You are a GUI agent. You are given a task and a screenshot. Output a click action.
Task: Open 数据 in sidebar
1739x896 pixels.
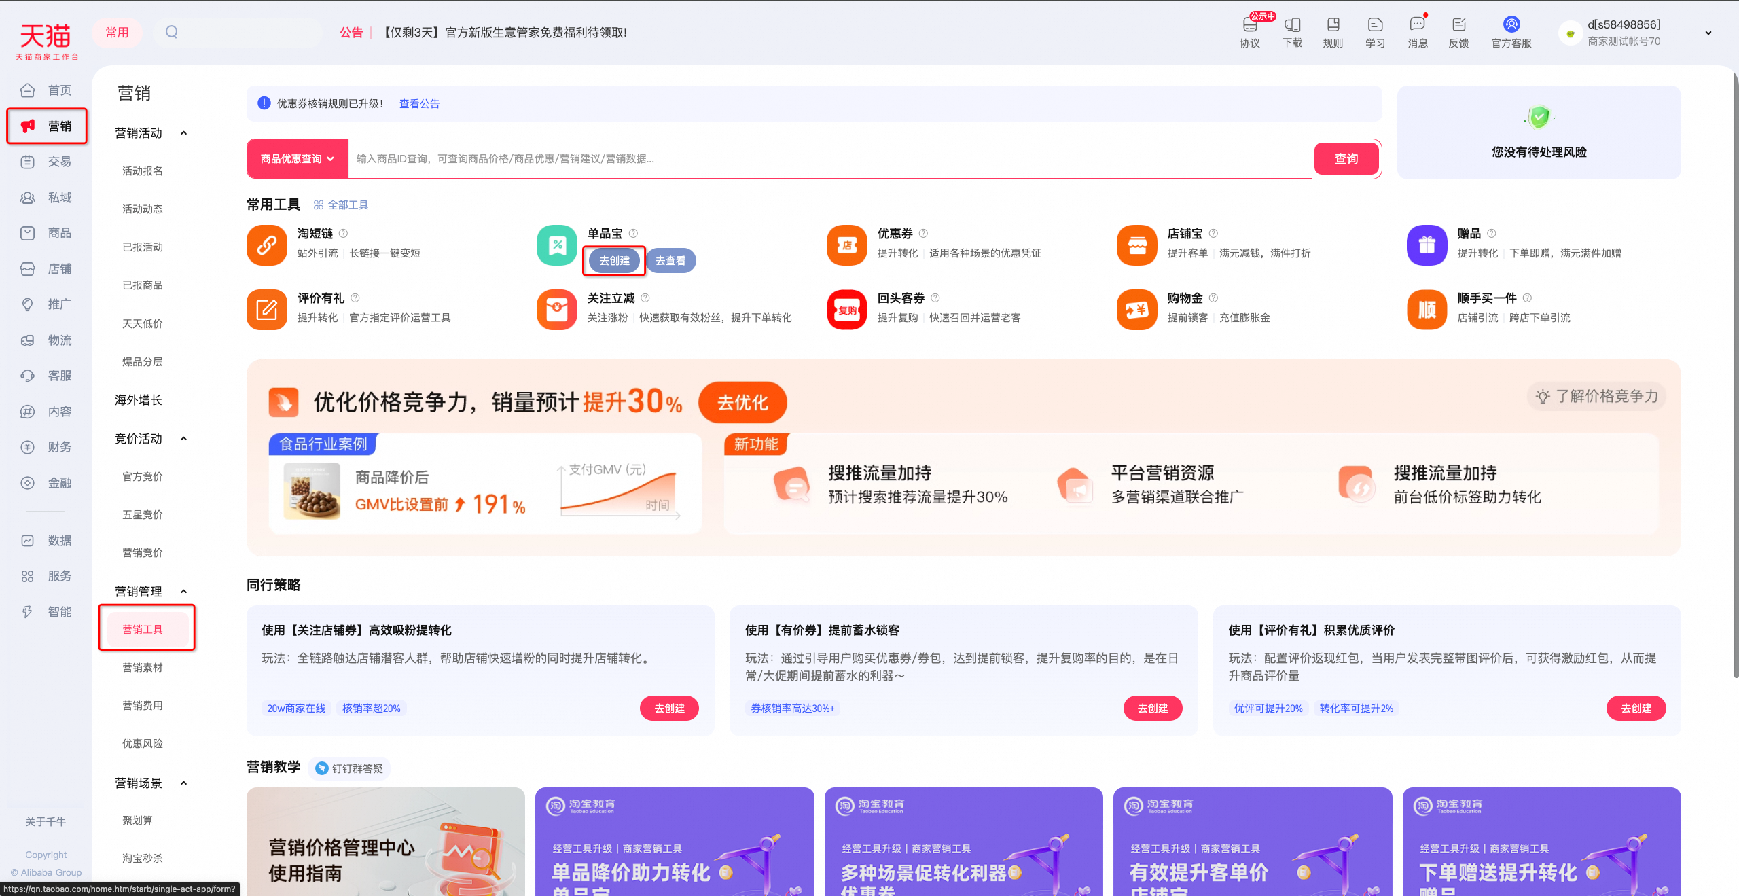46,541
